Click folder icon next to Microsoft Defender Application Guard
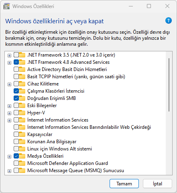Viewport: 177px width, 193px height. pyautogui.click(x=22, y=163)
